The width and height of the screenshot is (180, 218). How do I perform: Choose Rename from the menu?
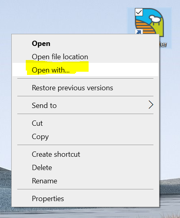[x=85, y=181]
